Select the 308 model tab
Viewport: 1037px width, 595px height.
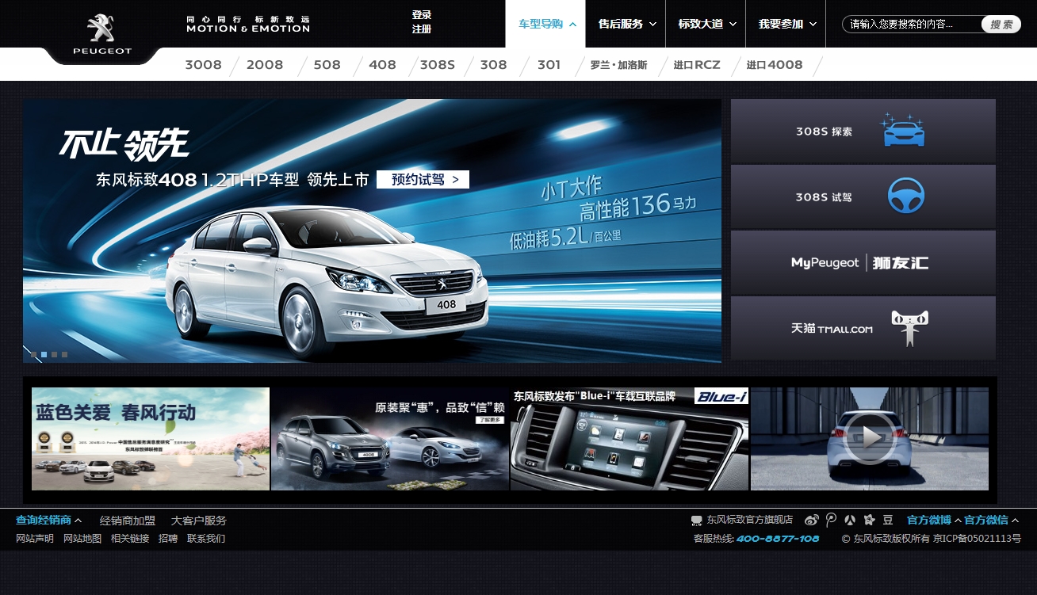pos(493,65)
